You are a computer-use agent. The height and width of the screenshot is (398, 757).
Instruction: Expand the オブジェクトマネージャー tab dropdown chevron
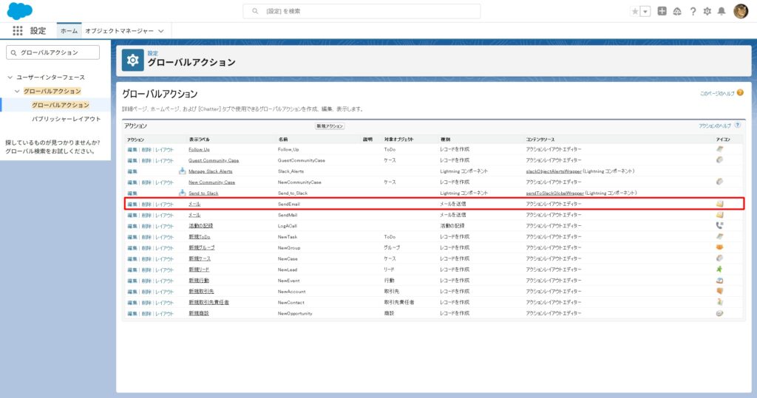160,31
